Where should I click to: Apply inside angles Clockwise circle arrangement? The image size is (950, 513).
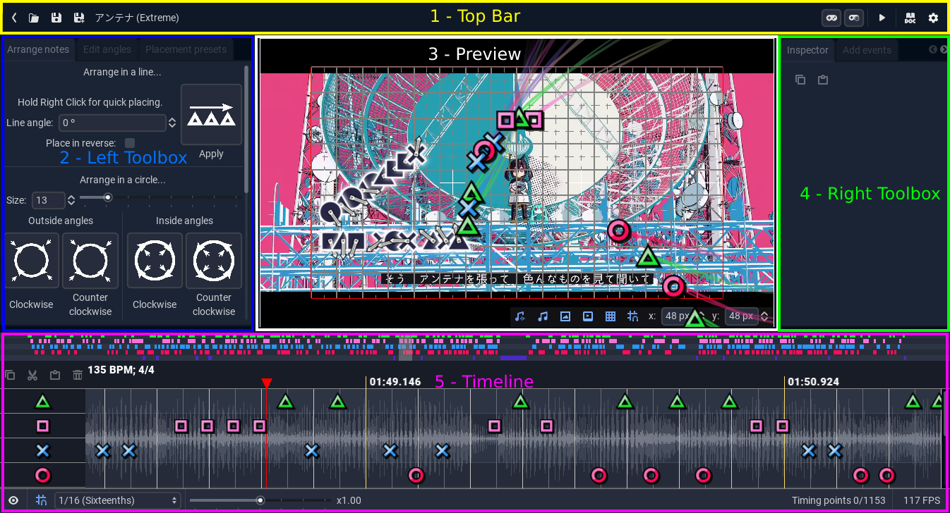(x=155, y=261)
